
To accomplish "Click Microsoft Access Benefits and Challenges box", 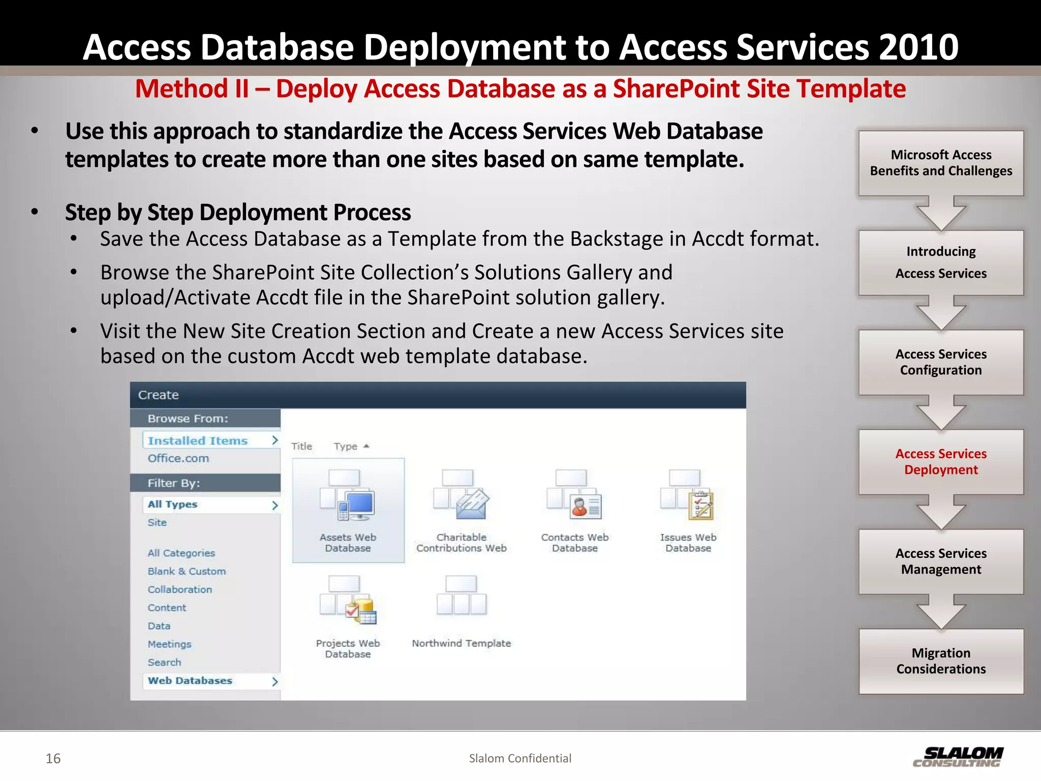I will [941, 163].
